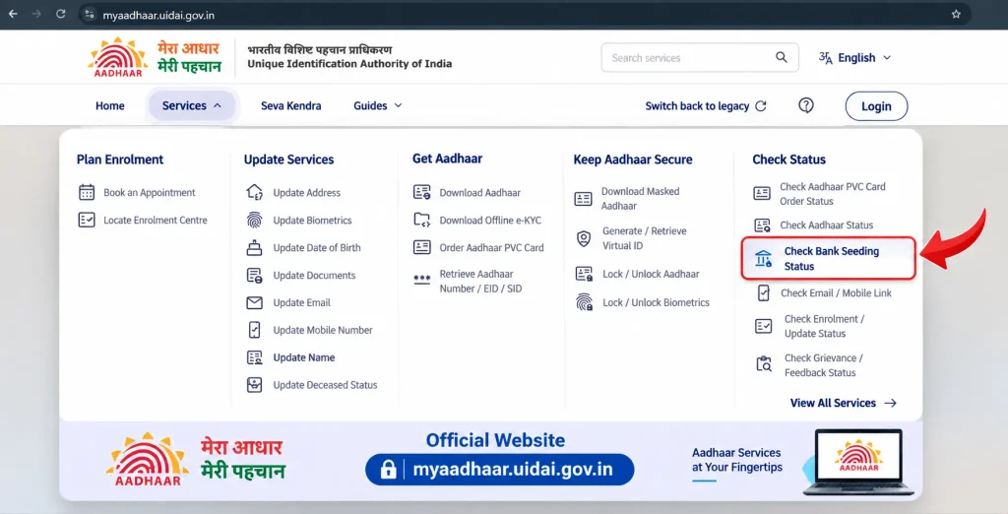Viewport: 1008px width, 514px height.
Task: Click the Book an Appointment calendar icon
Action: click(87, 192)
